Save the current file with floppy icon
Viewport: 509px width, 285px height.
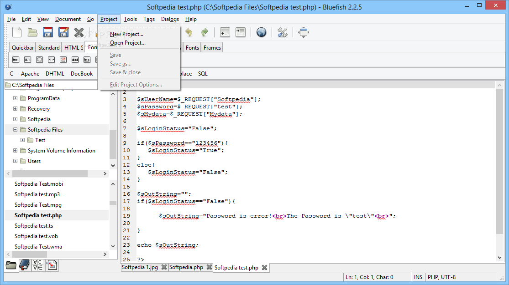point(48,32)
